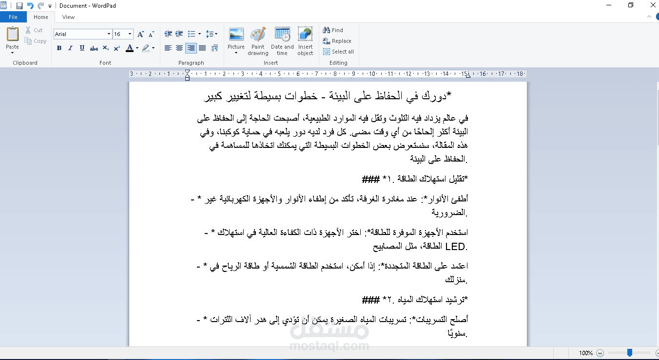659x360 pixels.
Task: Choose Select all in Editing group
Action: [338, 52]
